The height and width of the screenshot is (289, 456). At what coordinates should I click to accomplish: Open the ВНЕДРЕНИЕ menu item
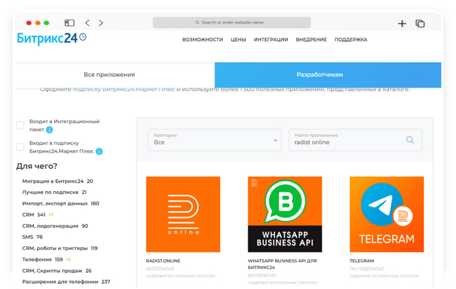click(311, 40)
